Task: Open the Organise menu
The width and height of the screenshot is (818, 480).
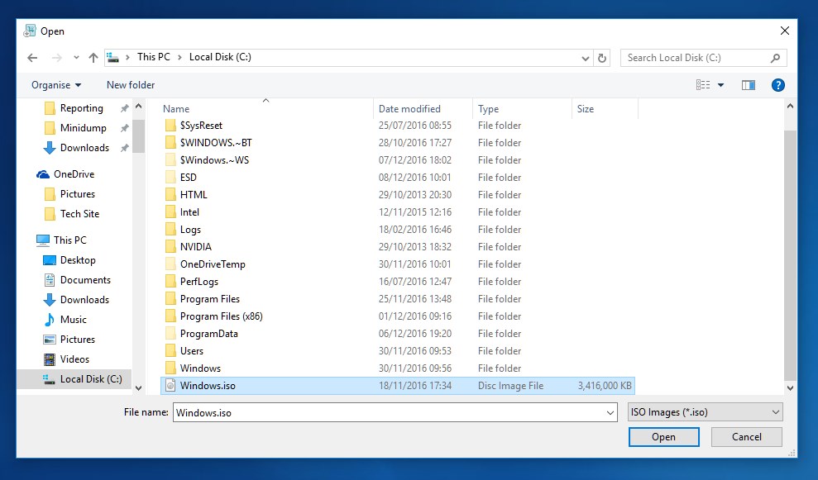Action: point(56,85)
